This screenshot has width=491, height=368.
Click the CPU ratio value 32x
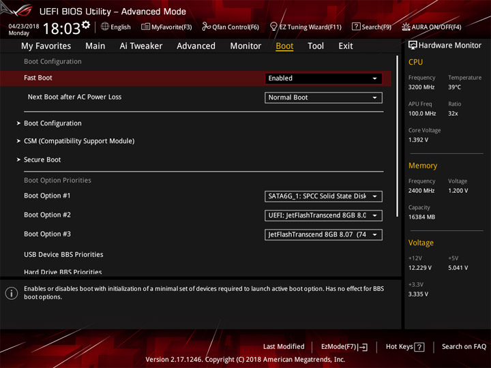click(x=453, y=114)
